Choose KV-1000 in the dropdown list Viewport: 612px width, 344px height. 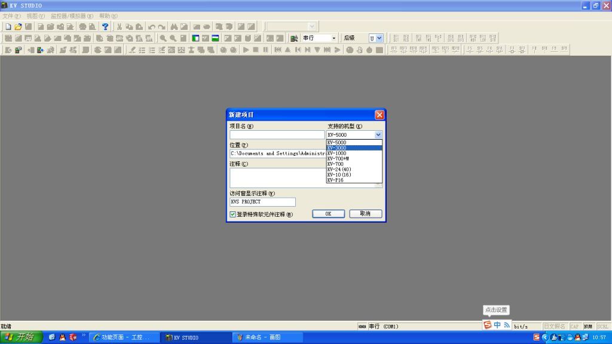354,153
